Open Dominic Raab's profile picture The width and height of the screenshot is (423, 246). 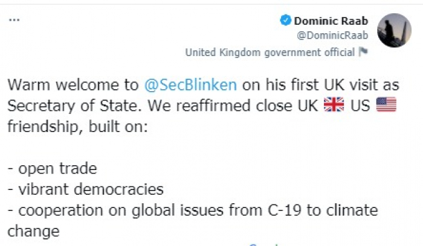[x=394, y=30]
